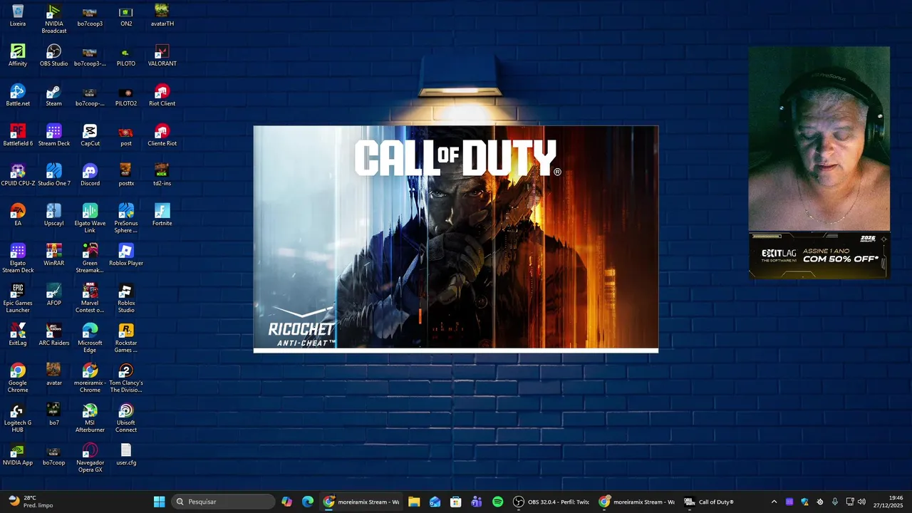This screenshot has width=912, height=513.
Task: Open the Discord desktop icon
Action: (x=90, y=175)
